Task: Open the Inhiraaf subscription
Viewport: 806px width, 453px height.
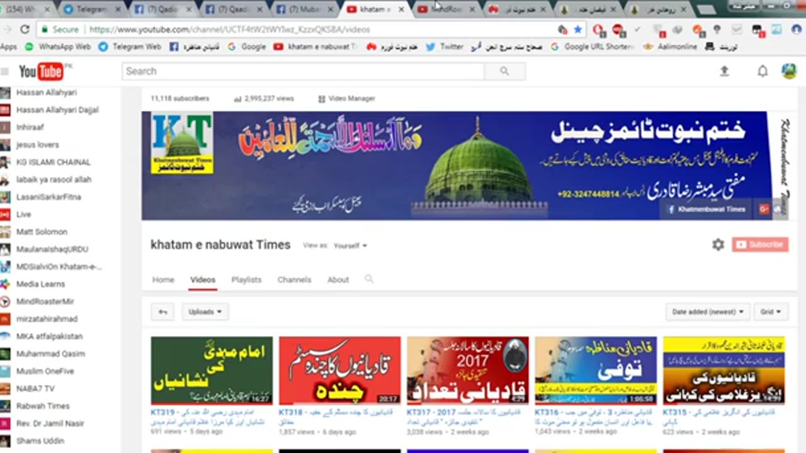Action: coord(30,127)
